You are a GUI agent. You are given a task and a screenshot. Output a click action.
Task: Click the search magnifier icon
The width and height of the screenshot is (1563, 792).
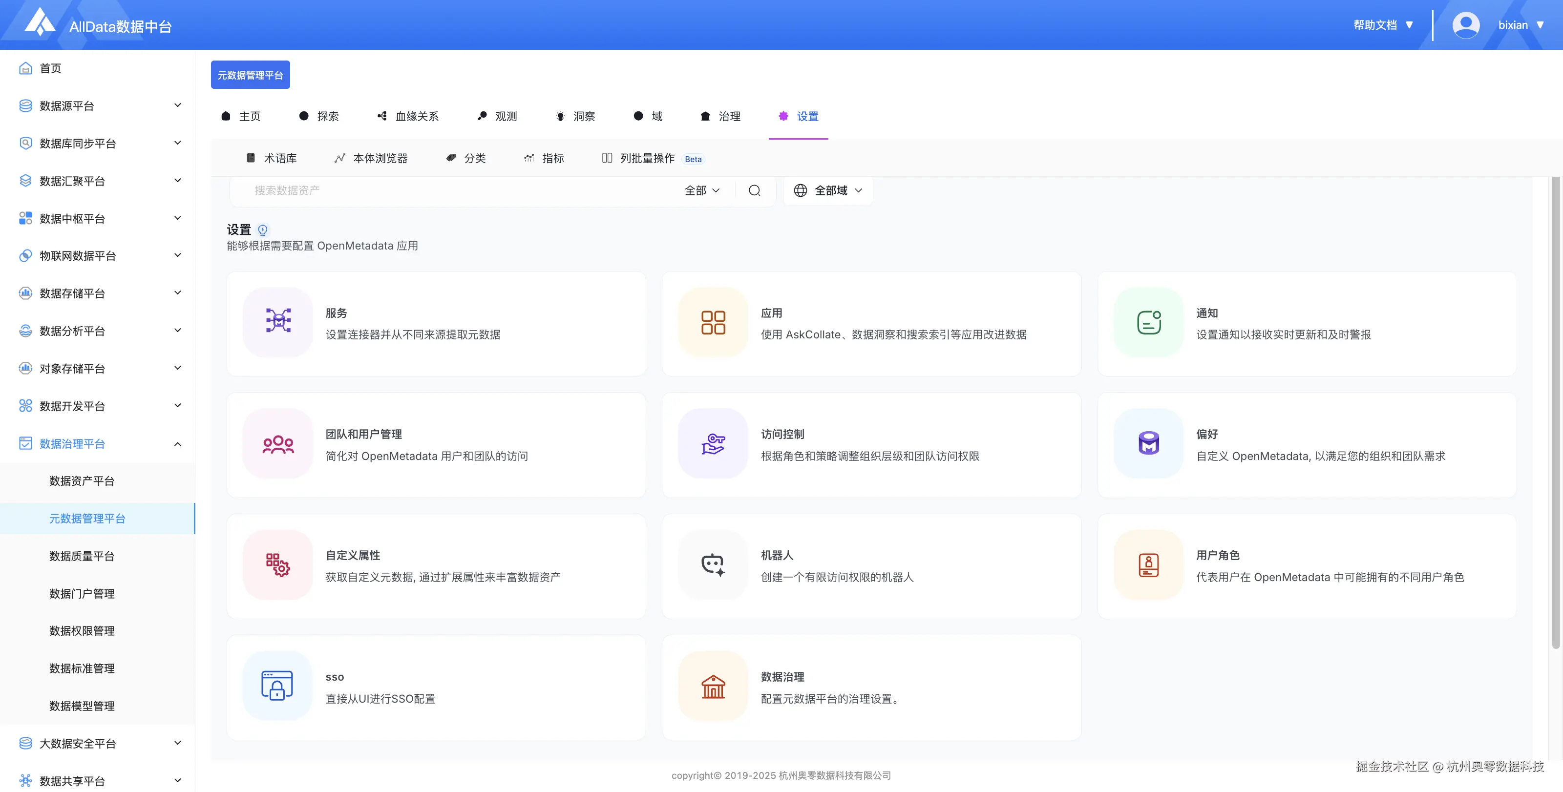point(754,190)
